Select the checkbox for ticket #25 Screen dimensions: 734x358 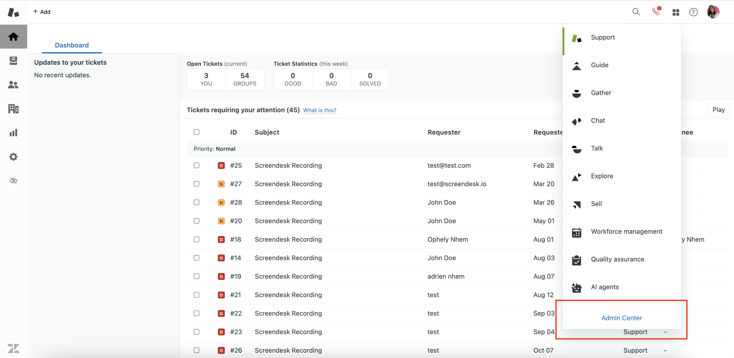tap(196, 165)
